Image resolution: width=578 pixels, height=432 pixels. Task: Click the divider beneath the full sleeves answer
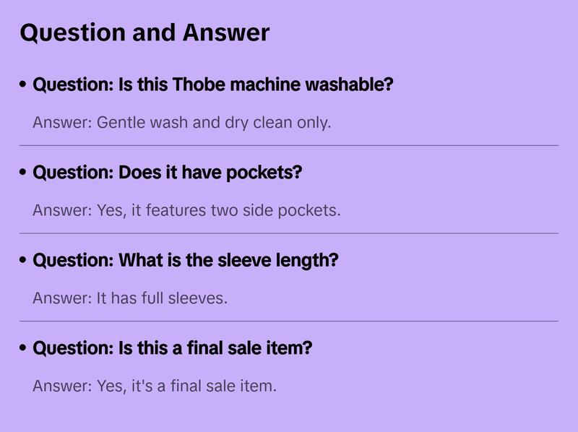click(289, 321)
